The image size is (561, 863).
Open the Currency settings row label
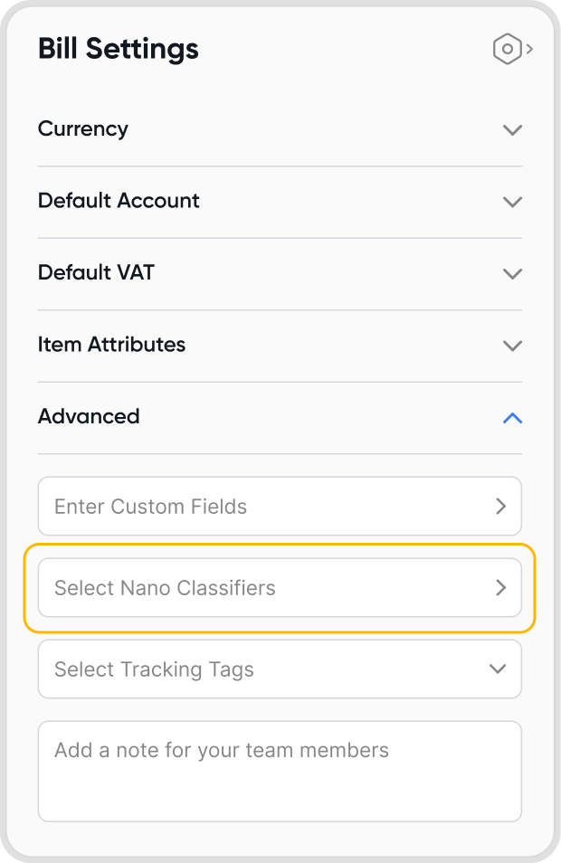click(x=83, y=128)
